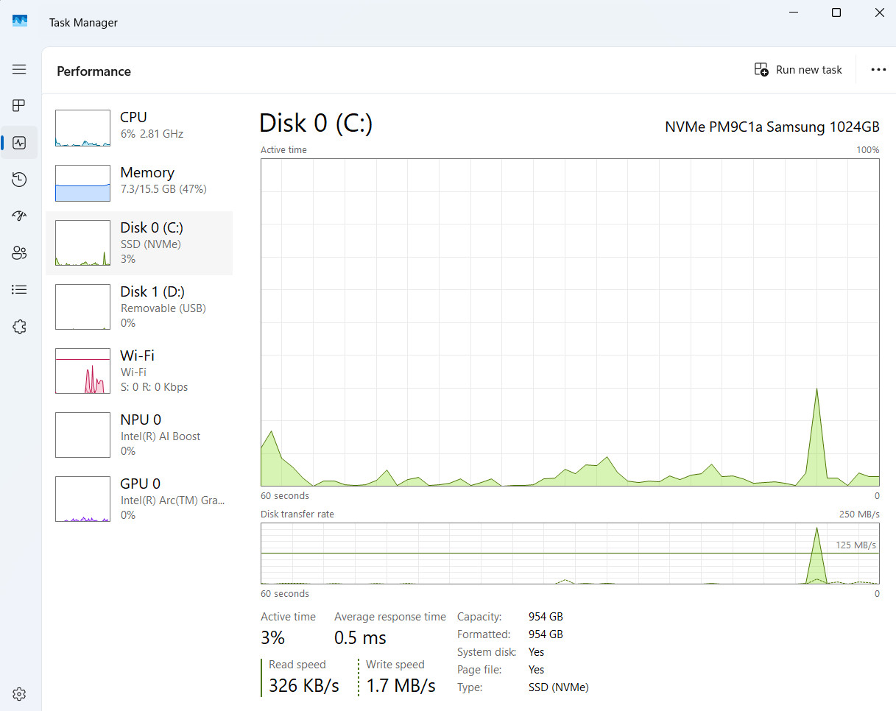Open Task Manager settings gear
896x711 pixels.
[19, 694]
